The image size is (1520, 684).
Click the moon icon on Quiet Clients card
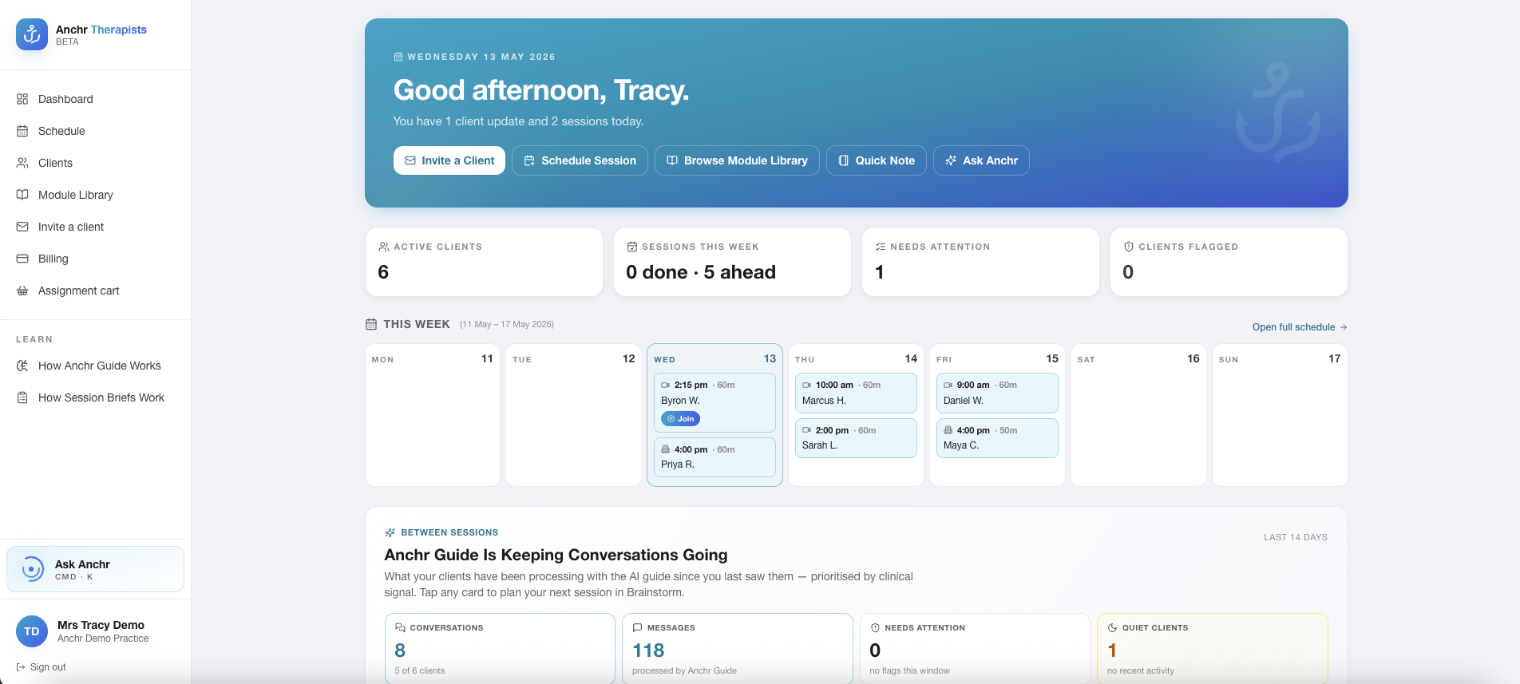coord(1113,628)
